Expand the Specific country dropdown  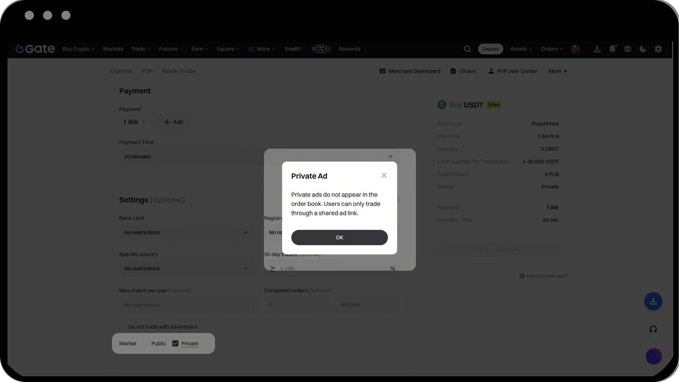tap(187, 269)
